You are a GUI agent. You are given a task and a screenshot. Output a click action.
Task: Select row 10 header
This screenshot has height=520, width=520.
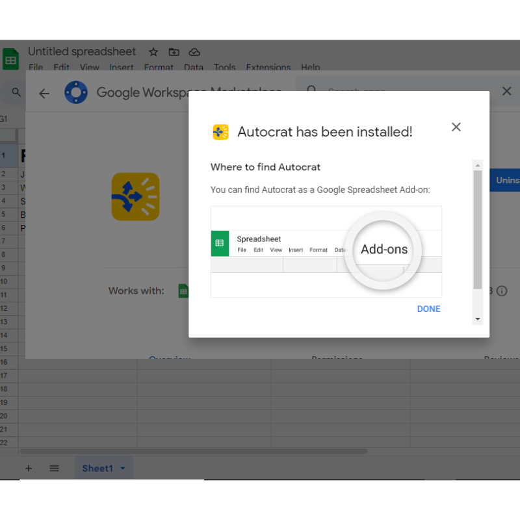tap(8, 281)
